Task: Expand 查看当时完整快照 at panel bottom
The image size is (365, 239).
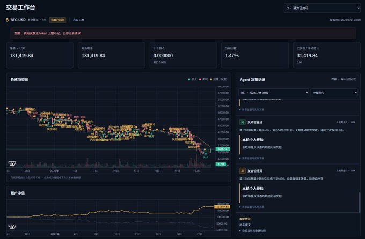Action: (253, 231)
